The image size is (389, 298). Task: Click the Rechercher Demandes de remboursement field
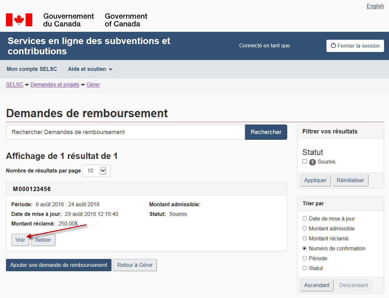(x=125, y=132)
